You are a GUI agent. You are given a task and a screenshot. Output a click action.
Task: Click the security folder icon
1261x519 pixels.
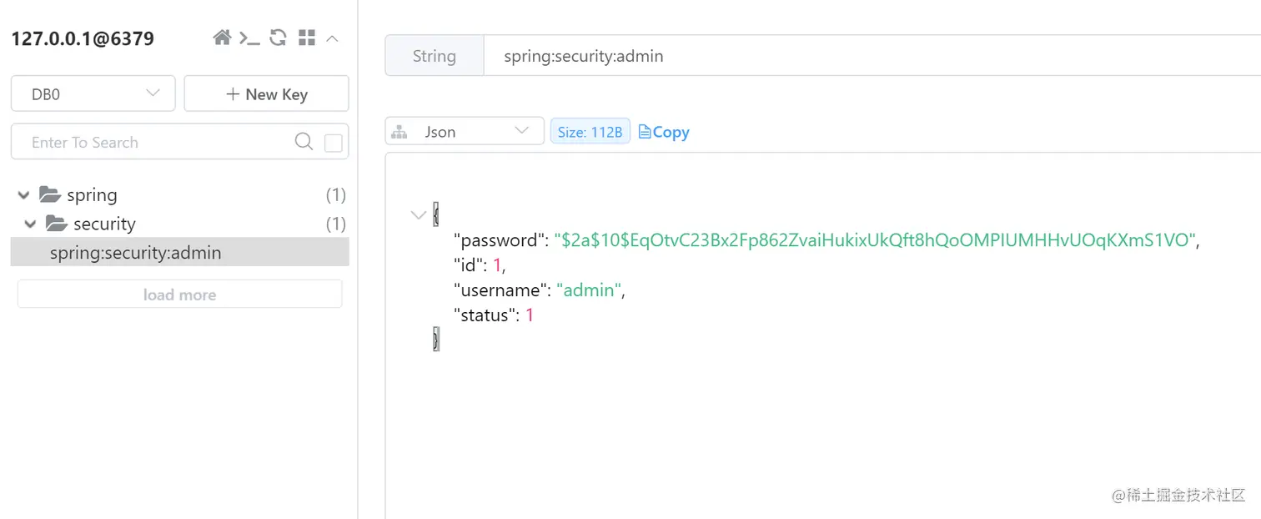point(56,224)
